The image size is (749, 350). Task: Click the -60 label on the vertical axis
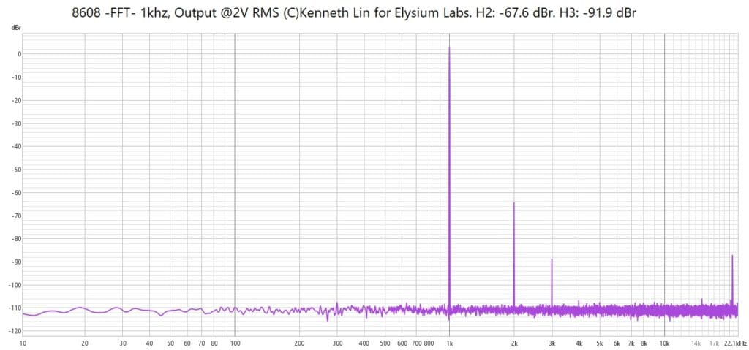click(17, 193)
